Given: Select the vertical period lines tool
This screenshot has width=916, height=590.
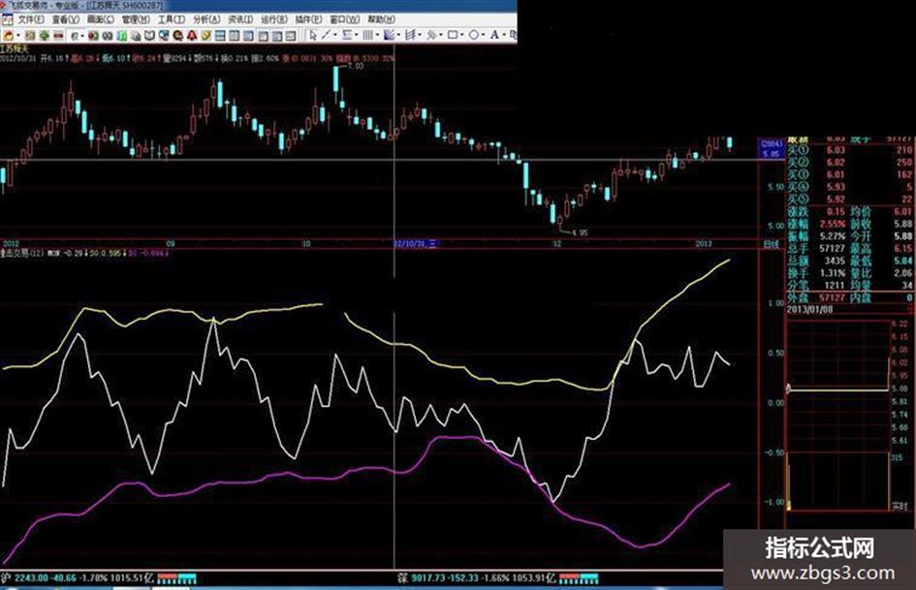Looking at the screenshot, I should tap(367, 36).
